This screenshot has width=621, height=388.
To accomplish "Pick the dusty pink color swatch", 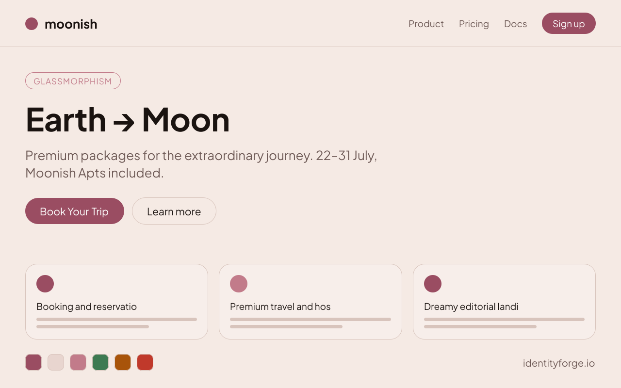I will [78, 362].
